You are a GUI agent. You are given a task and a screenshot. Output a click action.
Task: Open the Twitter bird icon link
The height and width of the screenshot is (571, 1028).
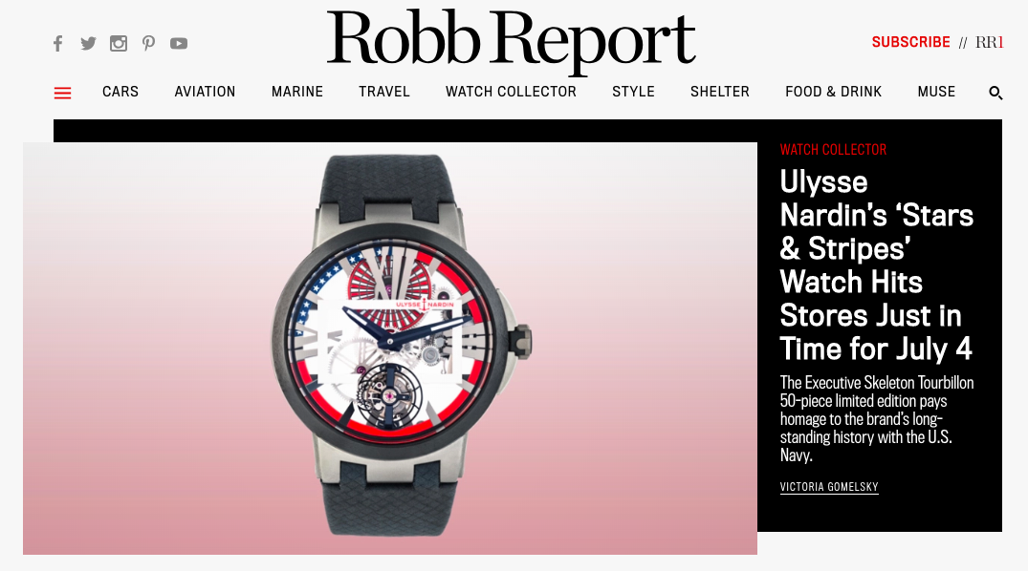pyautogui.click(x=89, y=44)
